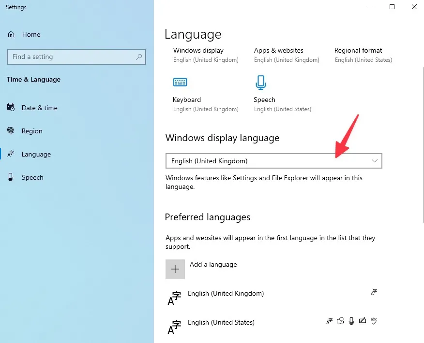Click the Windows display tile

point(206,55)
